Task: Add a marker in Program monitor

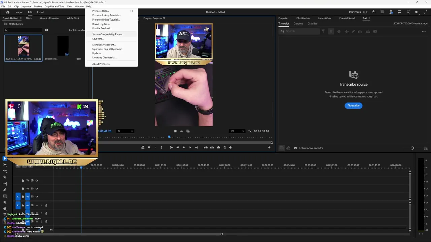Action: coord(149,147)
